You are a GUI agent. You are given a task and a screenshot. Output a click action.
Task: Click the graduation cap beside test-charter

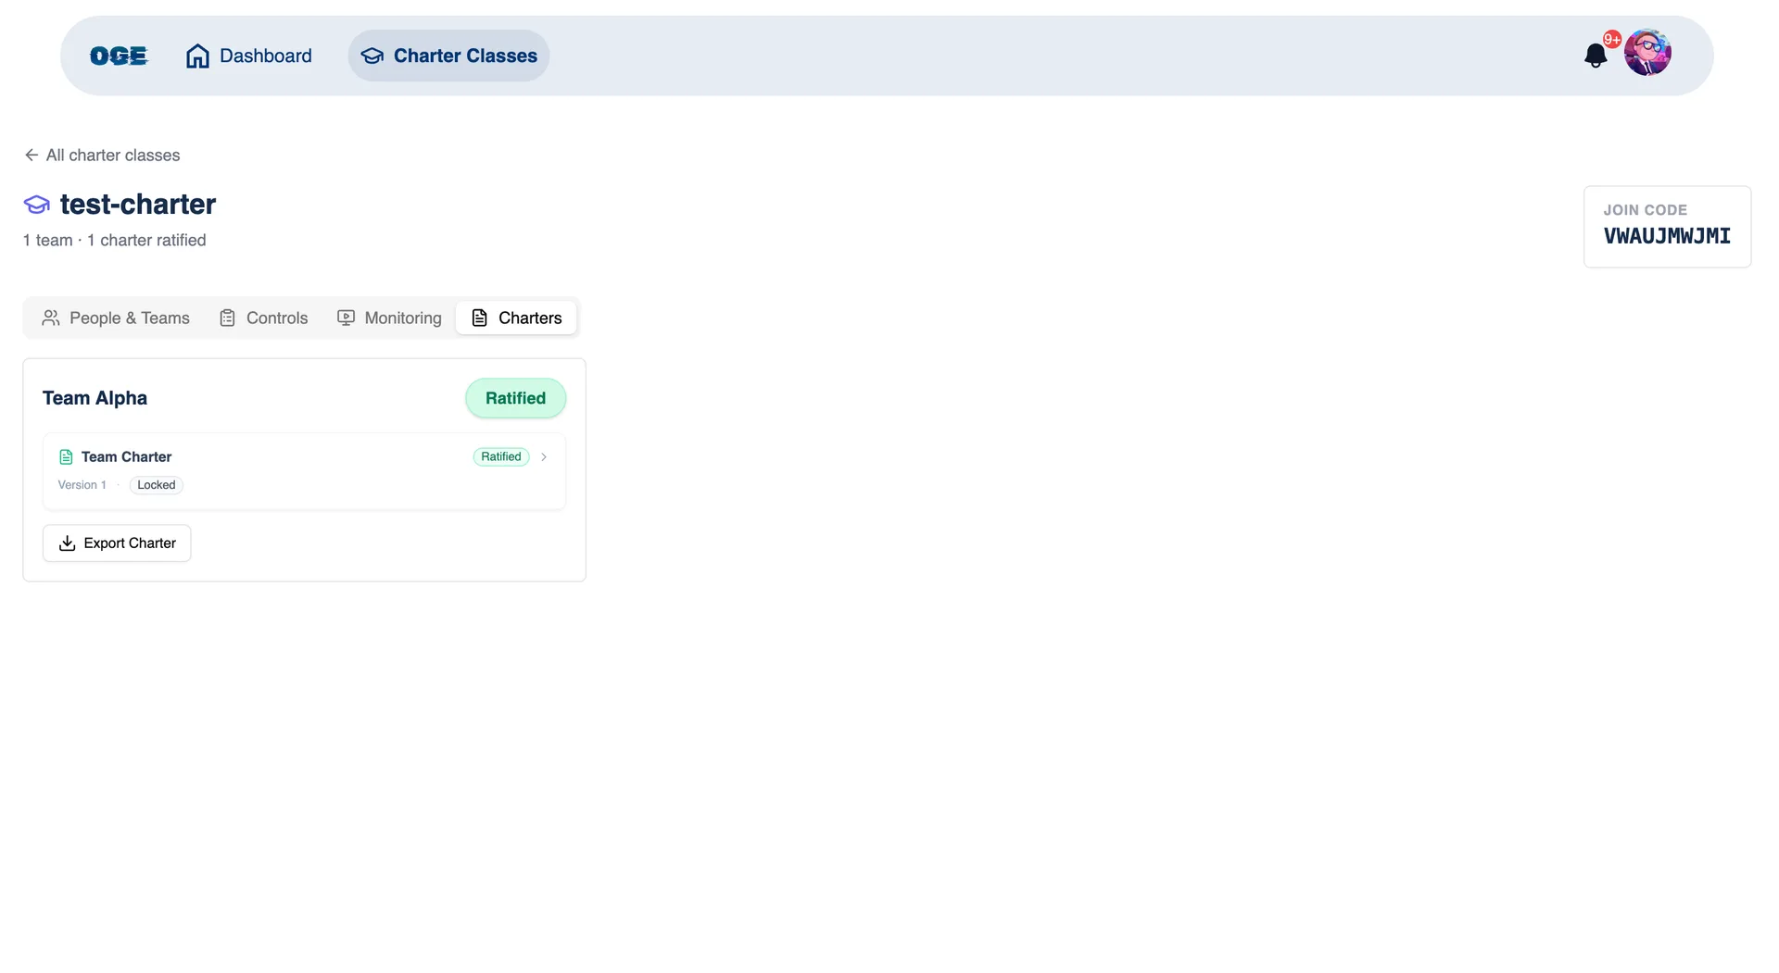point(36,204)
